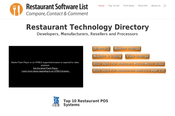Open the Software PowerPoint Video button
The height and width of the screenshot is (116, 175).
(129, 64)
